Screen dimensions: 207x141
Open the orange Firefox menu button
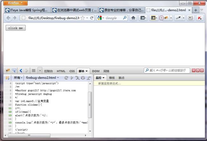pos(16,3)
